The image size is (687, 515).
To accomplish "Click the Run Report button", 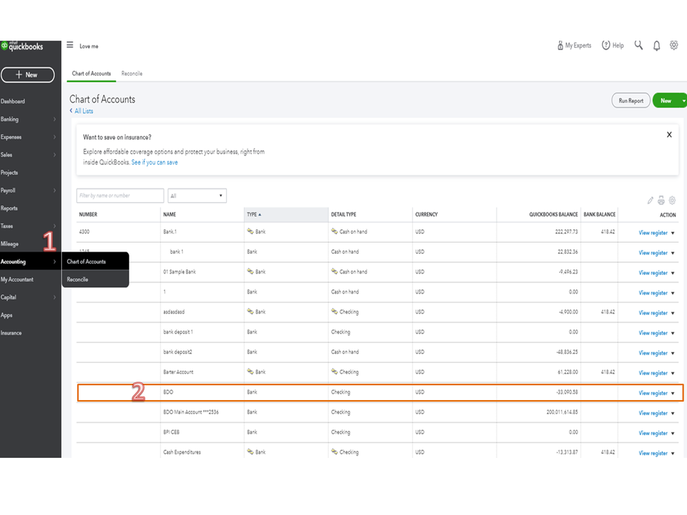I will click(x=631, y=101).
